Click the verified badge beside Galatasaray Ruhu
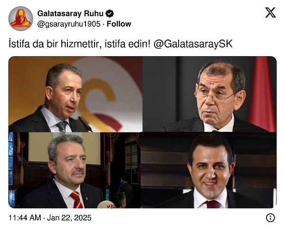The height and width of the screenshot is (232, 285). click(110, 14)
